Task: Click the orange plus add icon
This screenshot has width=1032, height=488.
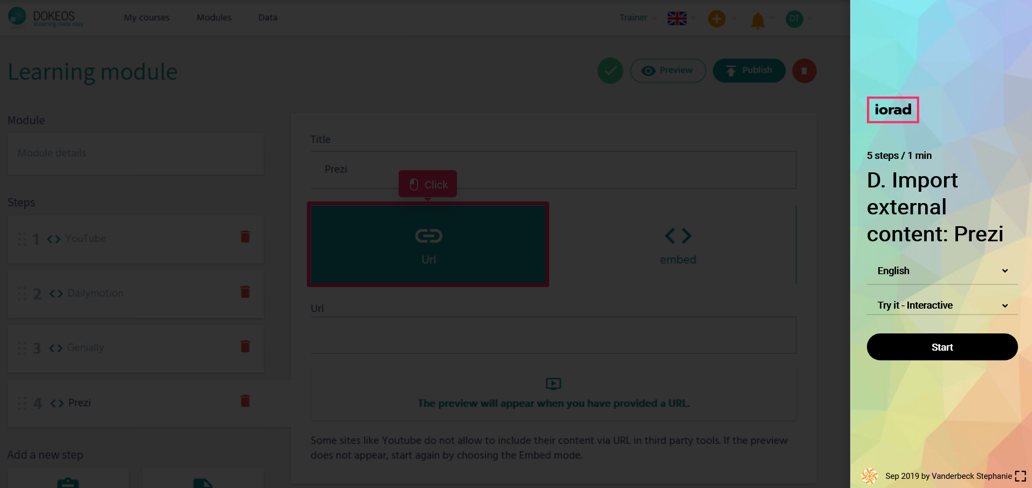Action: (716, 19)
